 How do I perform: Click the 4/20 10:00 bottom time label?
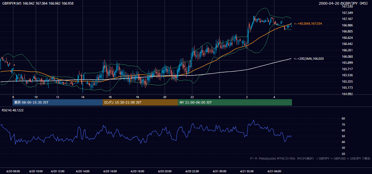(36, 171)
